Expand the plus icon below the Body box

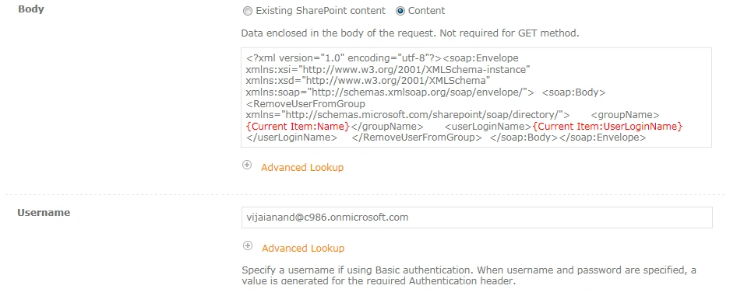pyautogui.click(x=247, y=165)
